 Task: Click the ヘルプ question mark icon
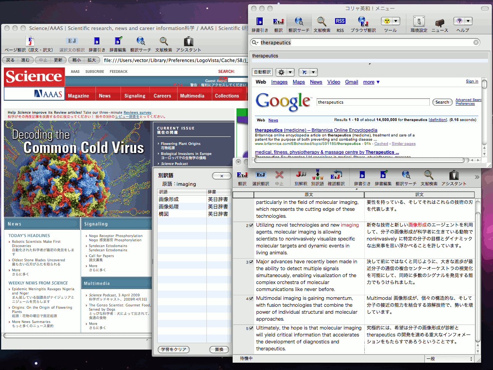(459, 21)
